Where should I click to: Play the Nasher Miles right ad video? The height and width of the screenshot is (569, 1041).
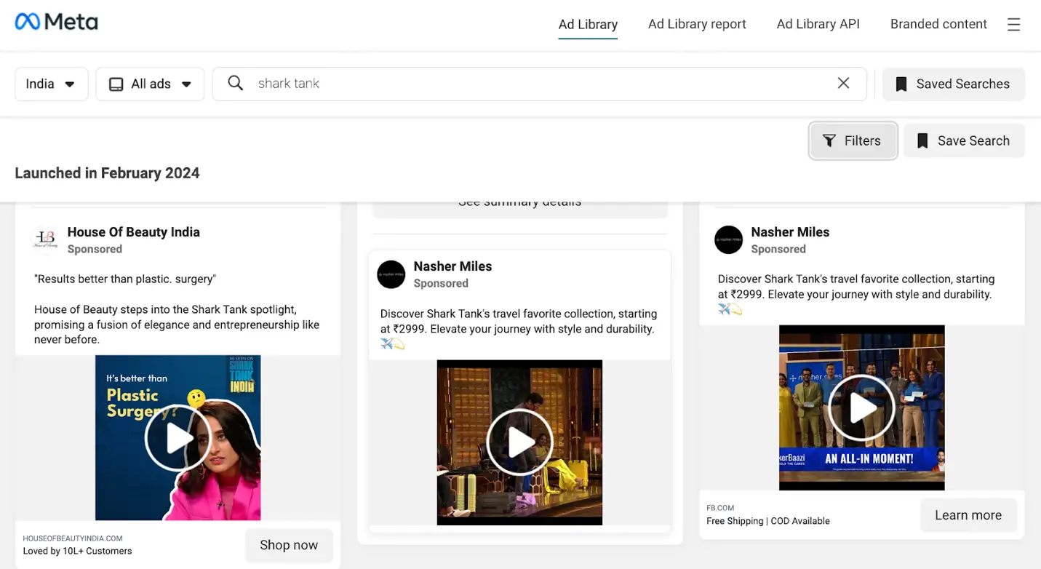(862, 408)
